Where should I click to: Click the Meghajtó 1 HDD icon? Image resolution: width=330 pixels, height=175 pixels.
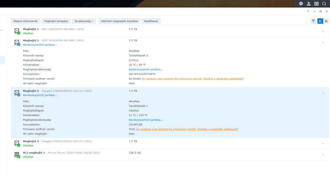coord(17,31)
